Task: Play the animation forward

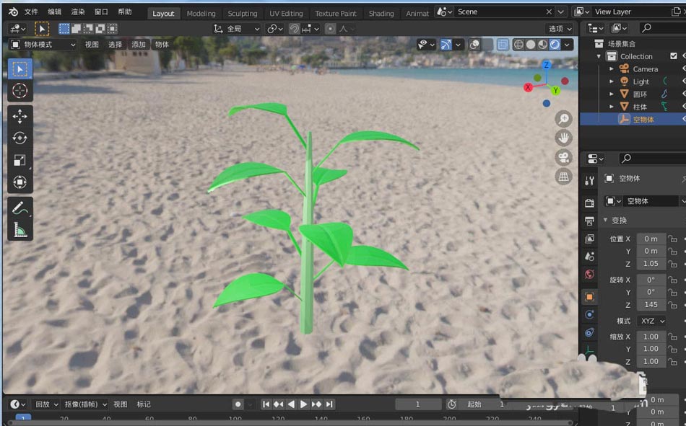Action: (x=303, y=404)
